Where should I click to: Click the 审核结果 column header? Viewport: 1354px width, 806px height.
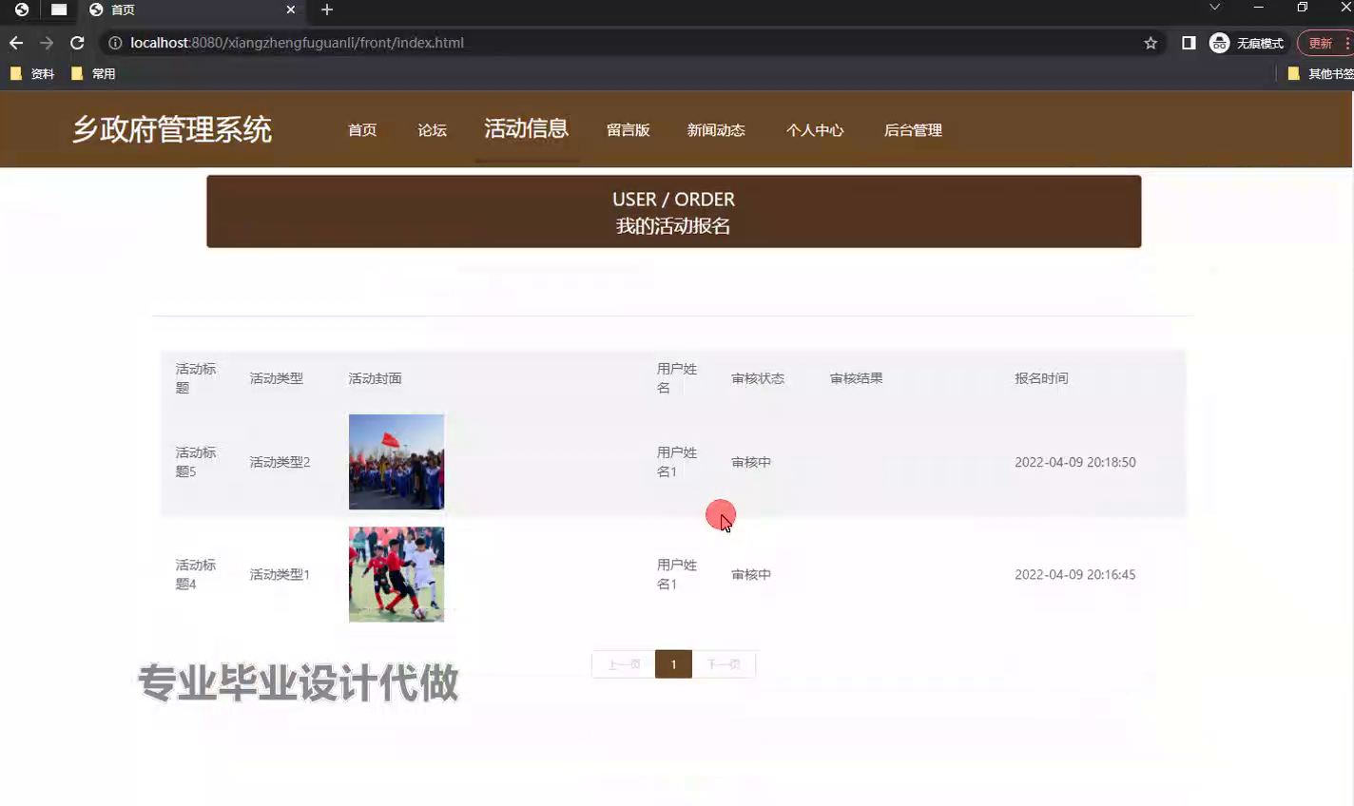[x=856, y=378]
